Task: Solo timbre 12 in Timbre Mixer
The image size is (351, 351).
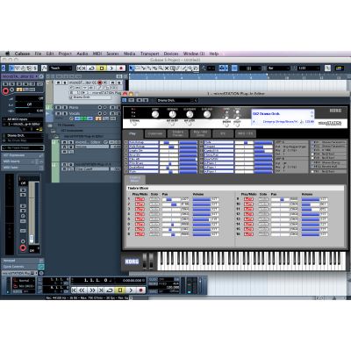Action: tap(263, 214)
